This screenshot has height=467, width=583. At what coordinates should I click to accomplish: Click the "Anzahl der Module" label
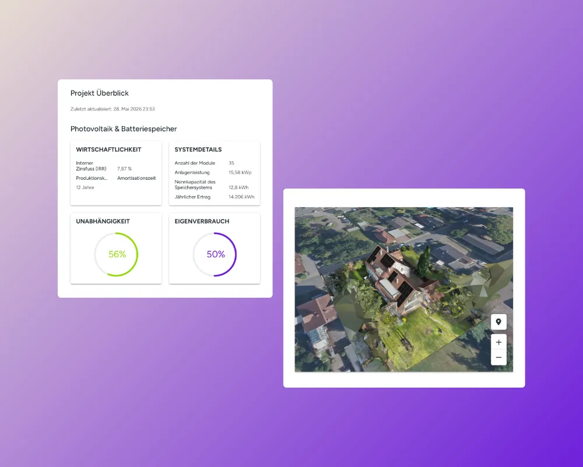click(195, 163)
